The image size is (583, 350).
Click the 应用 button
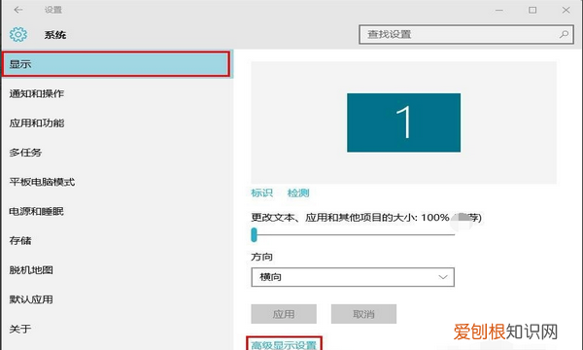284,314
